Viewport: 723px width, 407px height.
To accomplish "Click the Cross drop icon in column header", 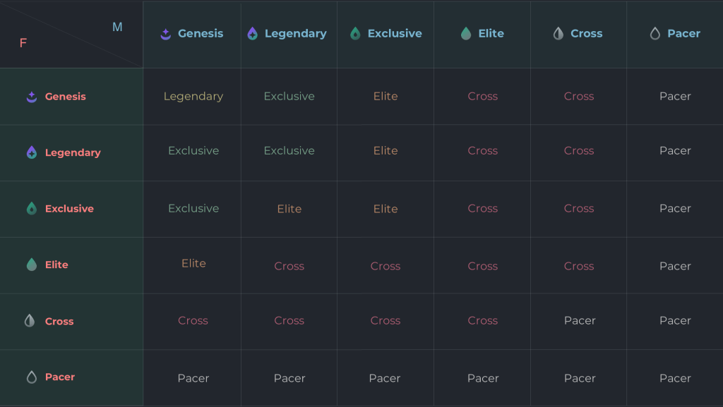I will [x=558, y=33].
